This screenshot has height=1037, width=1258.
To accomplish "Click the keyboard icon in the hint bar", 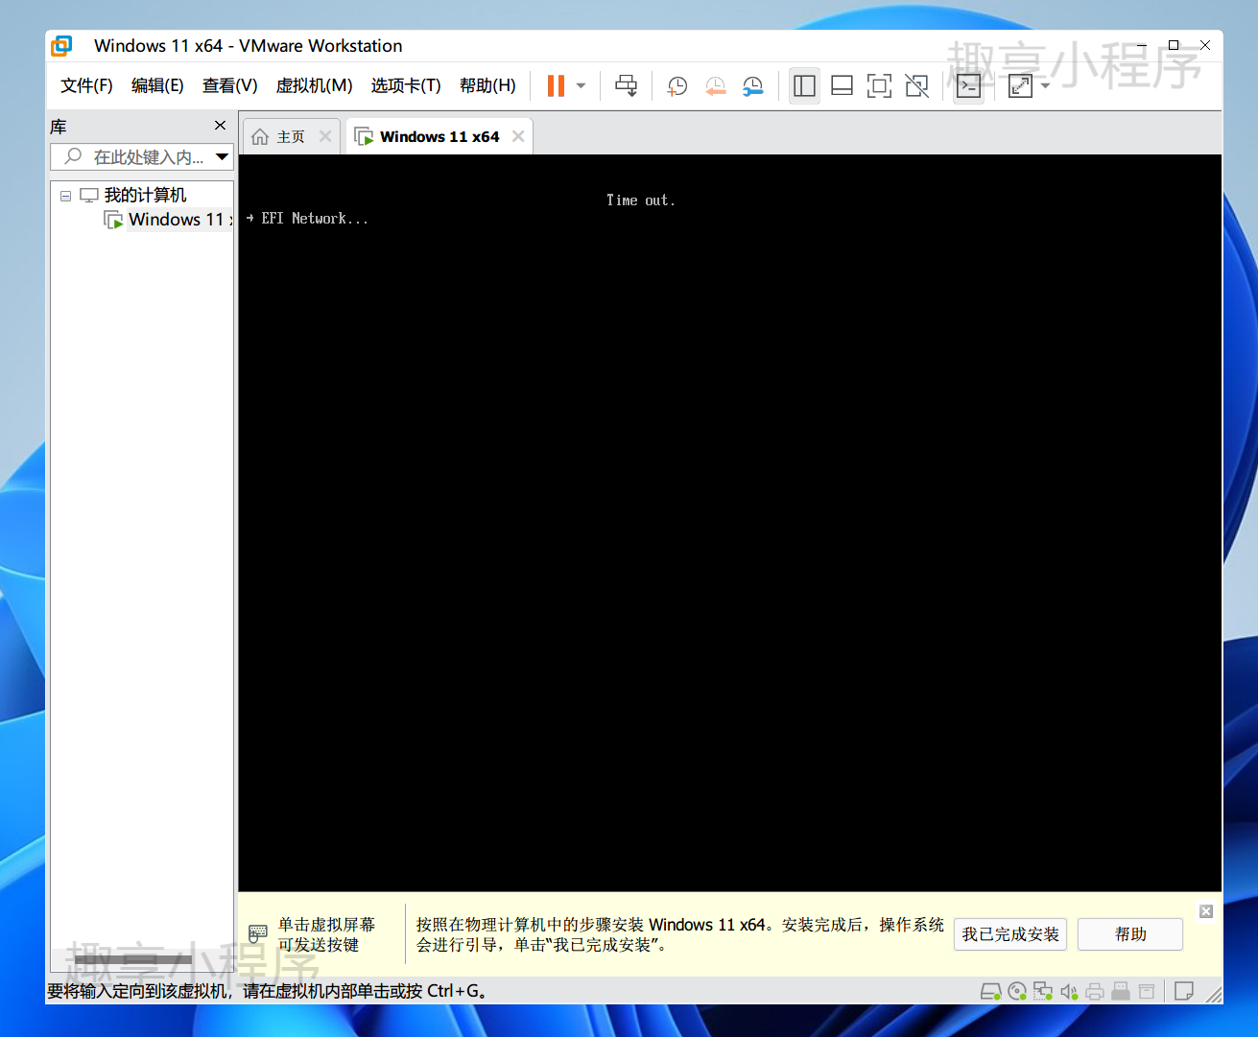I will 258,933.
